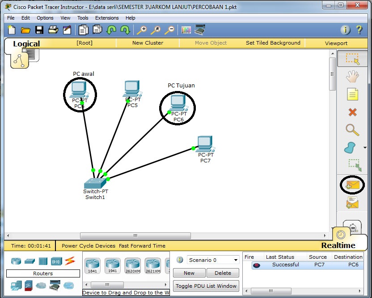The height and width of the screenshot is (298, 372).
Task: Click New Cluster in the bar
Action: pyautogui.click(x=148, y=43)
